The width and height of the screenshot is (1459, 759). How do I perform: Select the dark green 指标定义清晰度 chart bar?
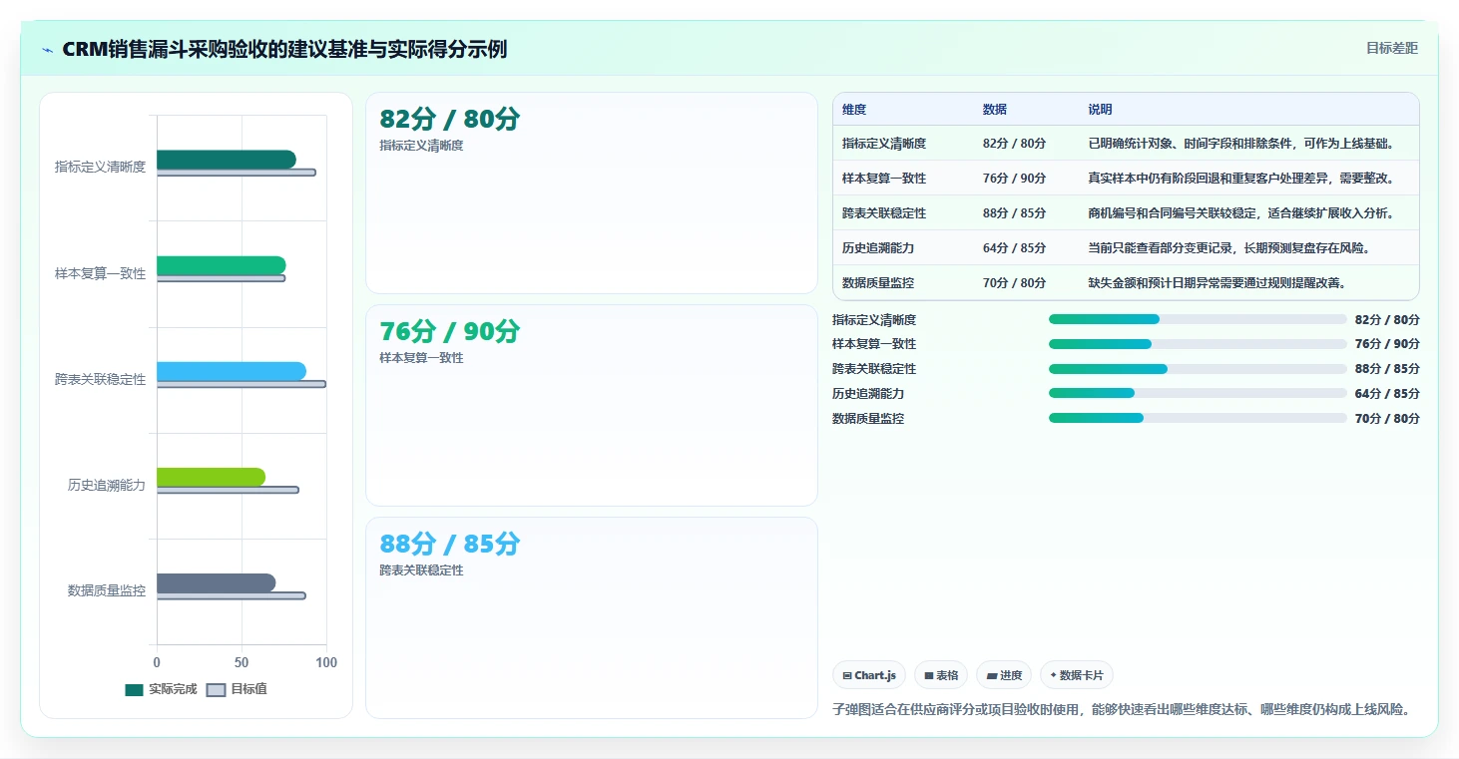click(x=227, y=160)
